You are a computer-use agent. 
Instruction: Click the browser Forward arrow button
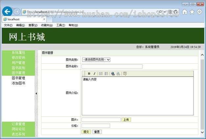pyautogui.click(x=17, y=12)
